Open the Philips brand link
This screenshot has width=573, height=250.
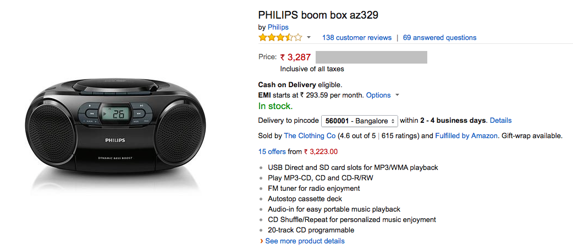pos(278,27)
